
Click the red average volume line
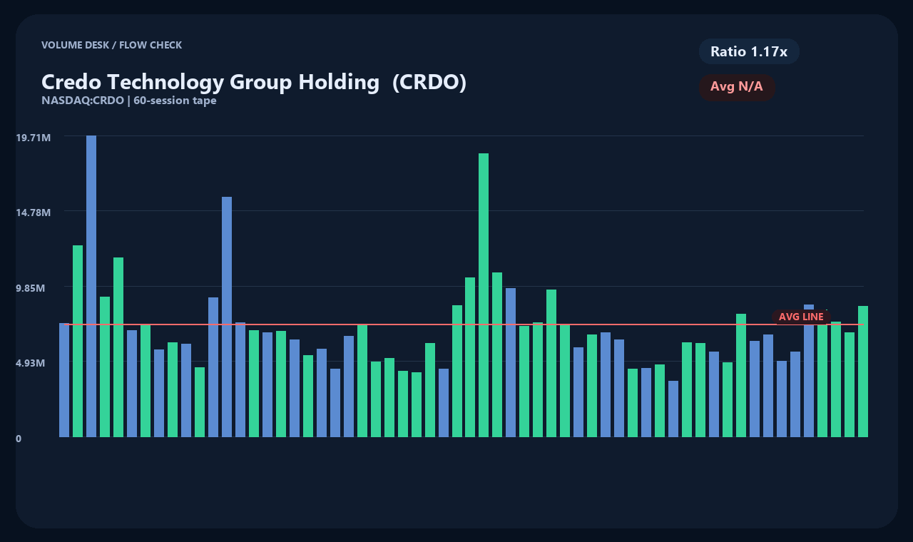coord(464,324)
